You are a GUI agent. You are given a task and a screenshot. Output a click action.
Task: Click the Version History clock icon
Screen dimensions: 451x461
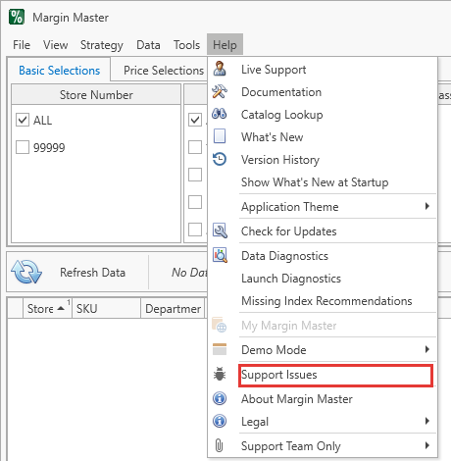[x=220, y=159]
